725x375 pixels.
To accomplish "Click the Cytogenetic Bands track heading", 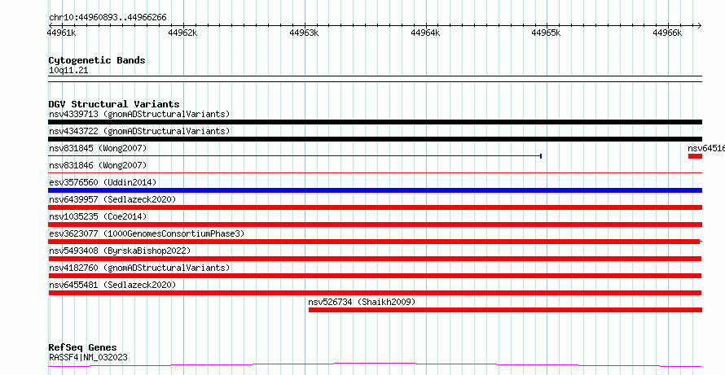I will click(x=97, y=60).
